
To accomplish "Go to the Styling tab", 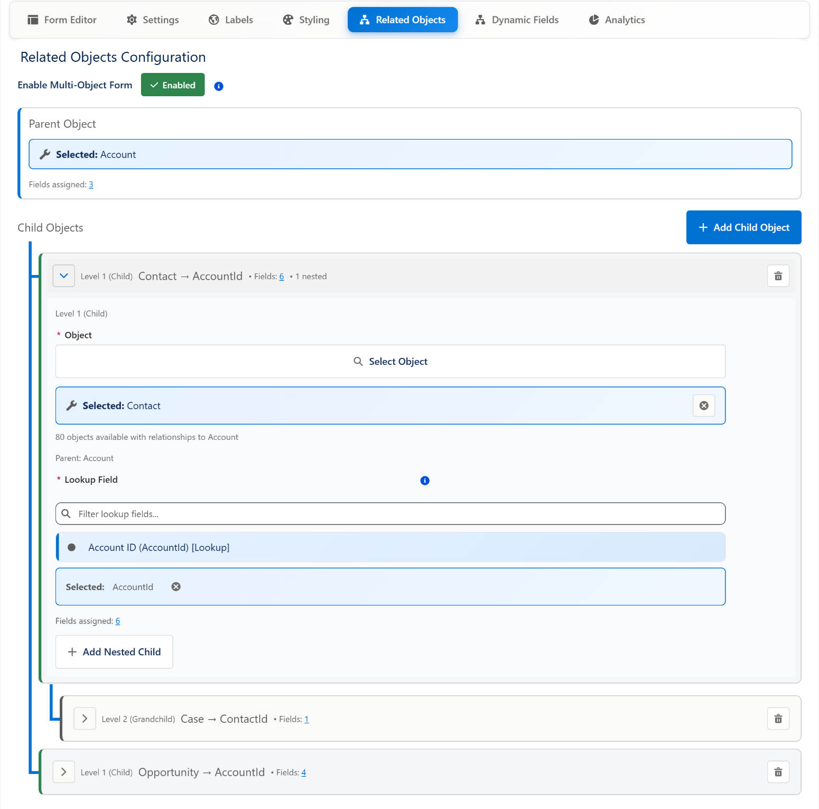I will (x=306, y=20).
